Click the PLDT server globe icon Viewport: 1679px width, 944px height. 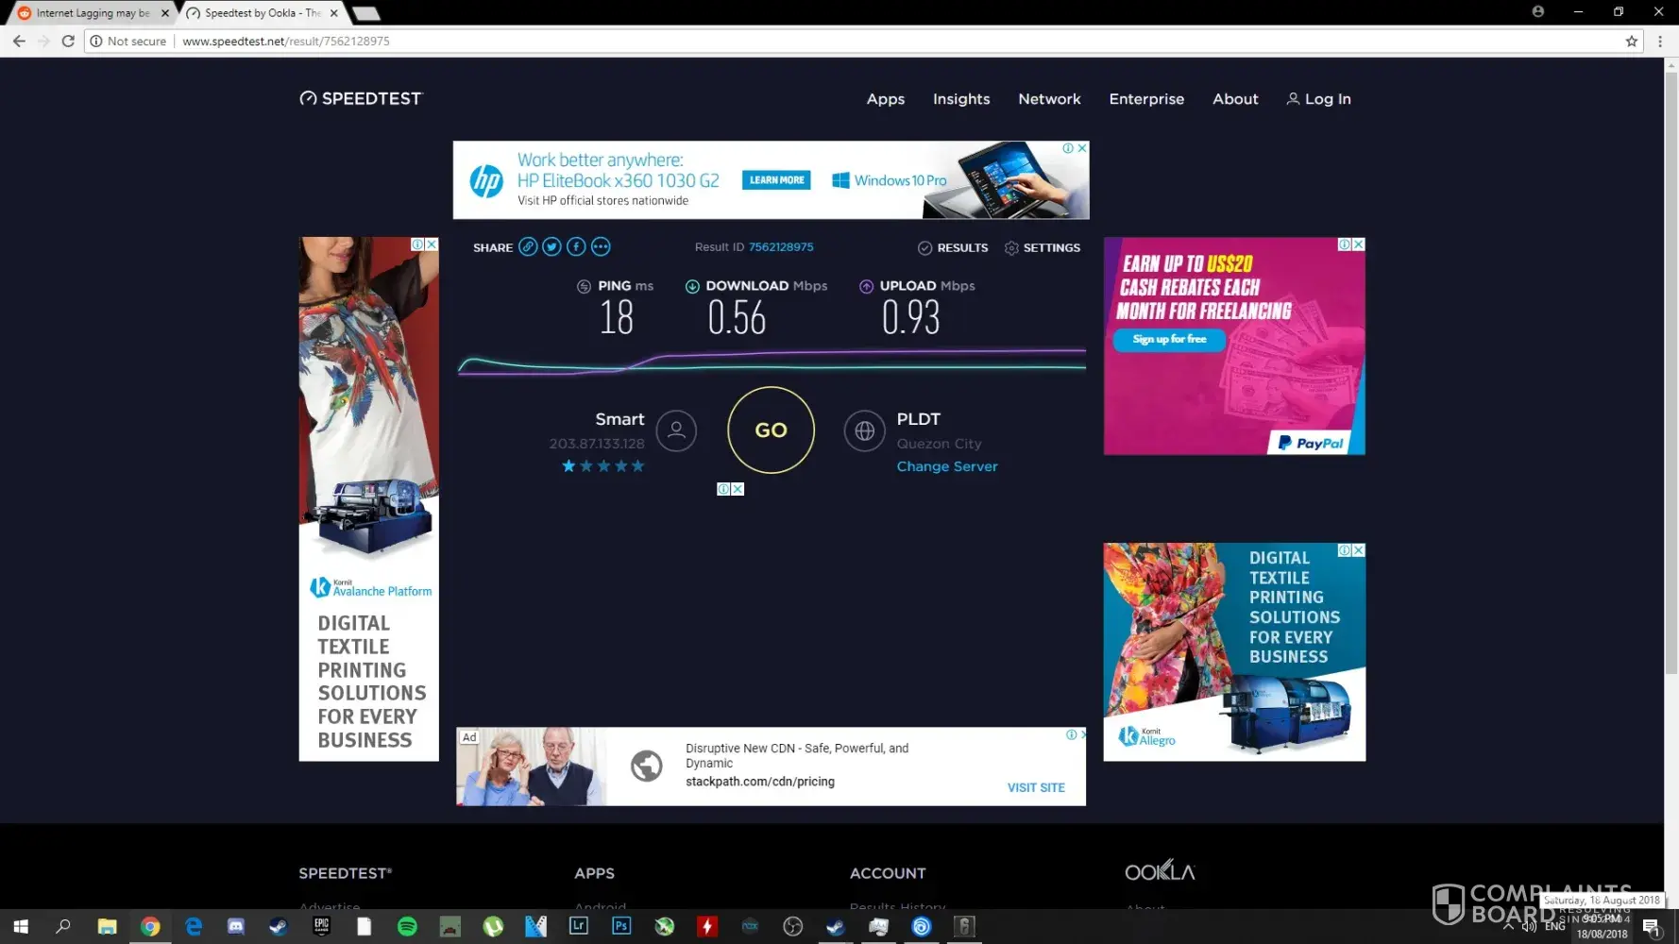click(x=864, y=430)
